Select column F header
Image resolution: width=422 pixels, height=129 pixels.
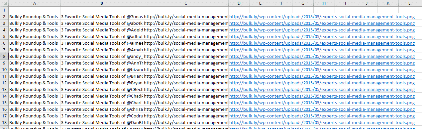[x=281, y=3]
